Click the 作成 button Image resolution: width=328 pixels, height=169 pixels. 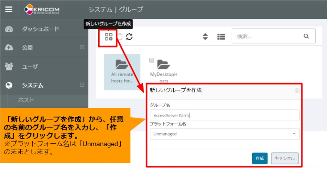pos(260,158)
